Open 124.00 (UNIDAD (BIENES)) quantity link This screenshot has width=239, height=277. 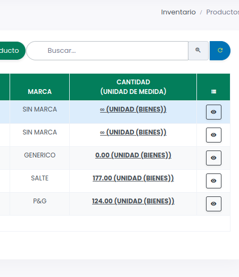133,201
